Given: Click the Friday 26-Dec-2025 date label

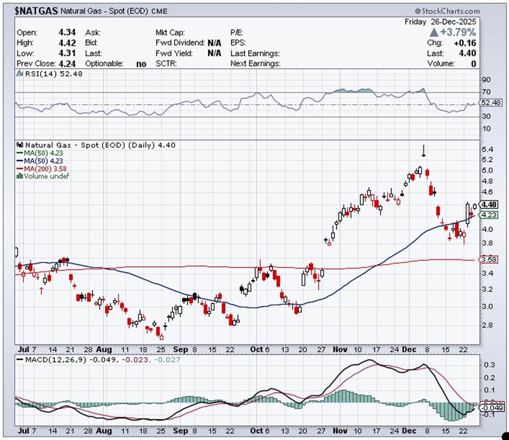Looking at the screenshot, I should [440, 22].
